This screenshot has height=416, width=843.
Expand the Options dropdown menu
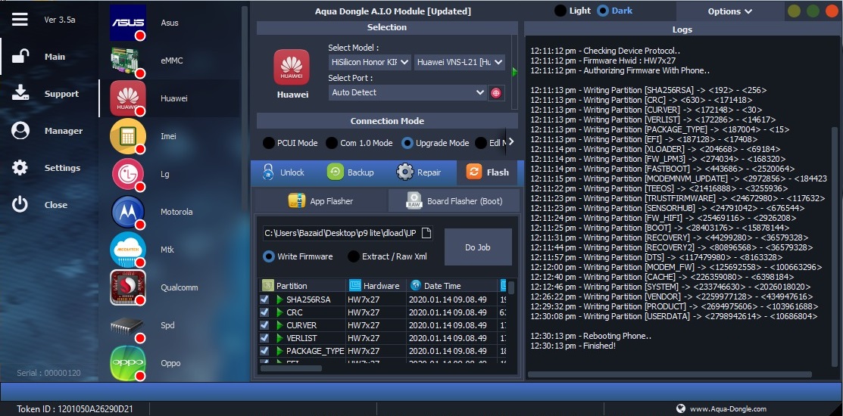729,11
